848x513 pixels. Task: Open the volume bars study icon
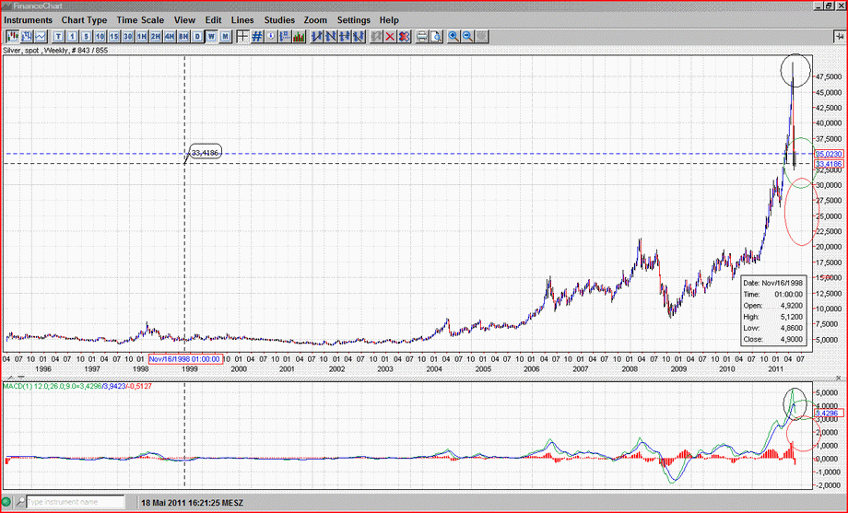tap(299, 36)
